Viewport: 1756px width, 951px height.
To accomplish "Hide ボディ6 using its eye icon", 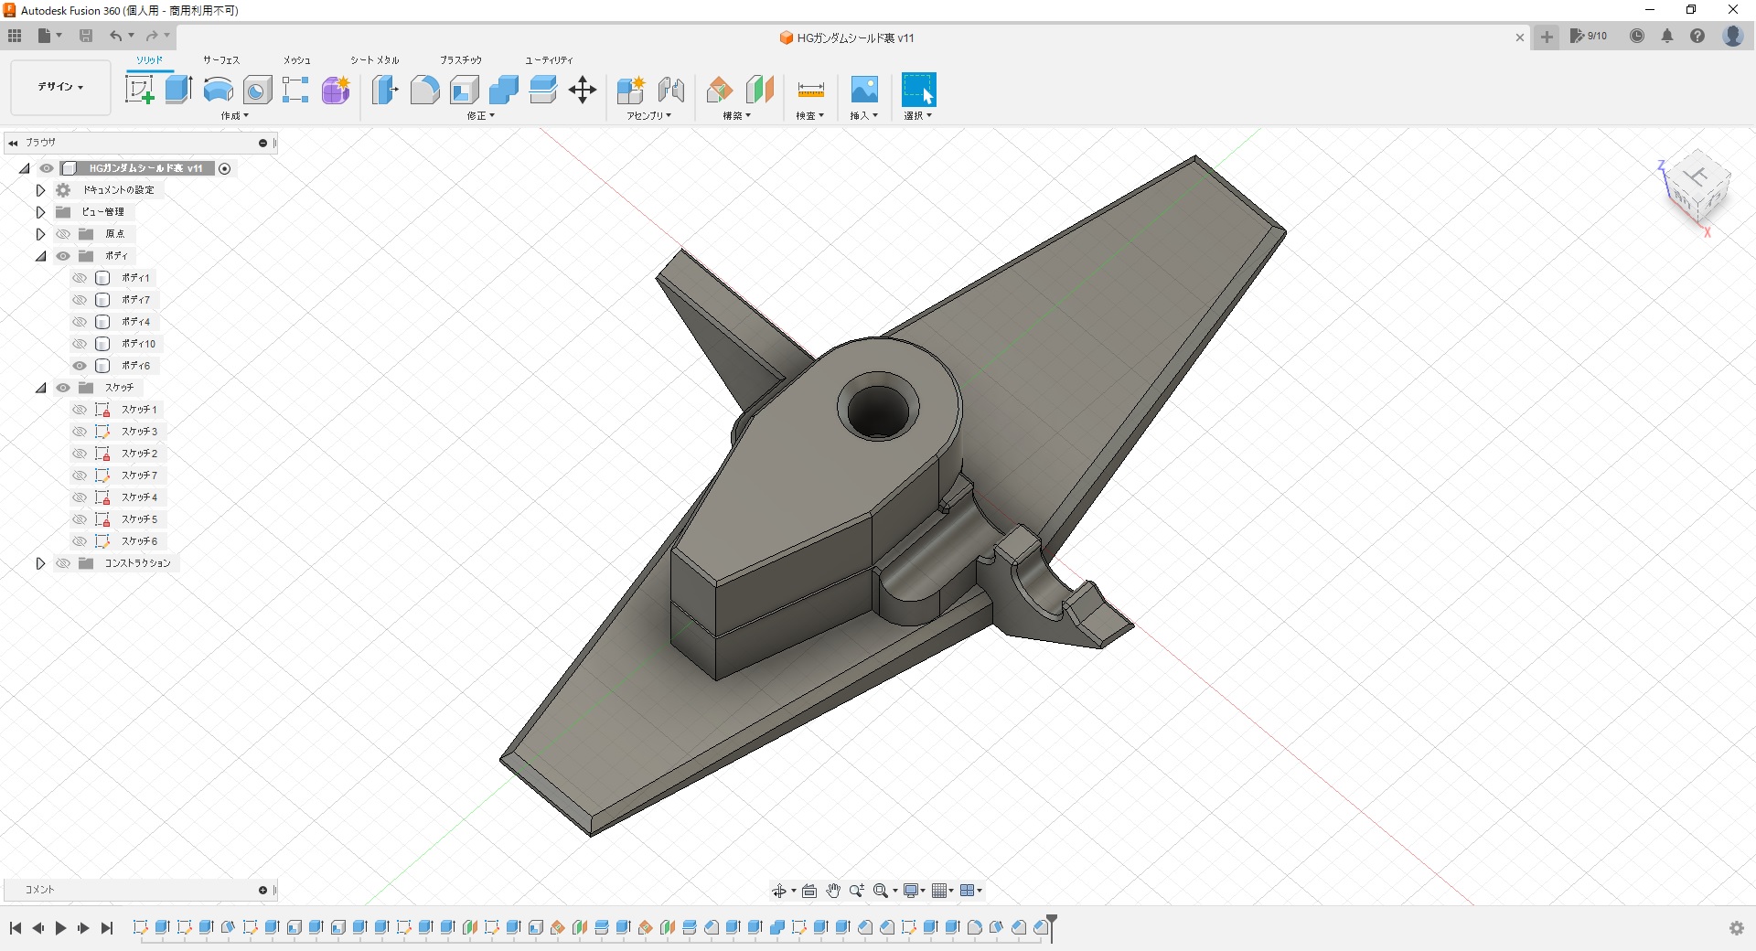I will tap(80, 366).
